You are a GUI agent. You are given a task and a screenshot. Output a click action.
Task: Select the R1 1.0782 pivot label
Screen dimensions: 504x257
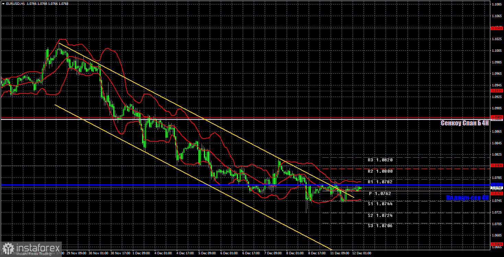pos(380,182)
